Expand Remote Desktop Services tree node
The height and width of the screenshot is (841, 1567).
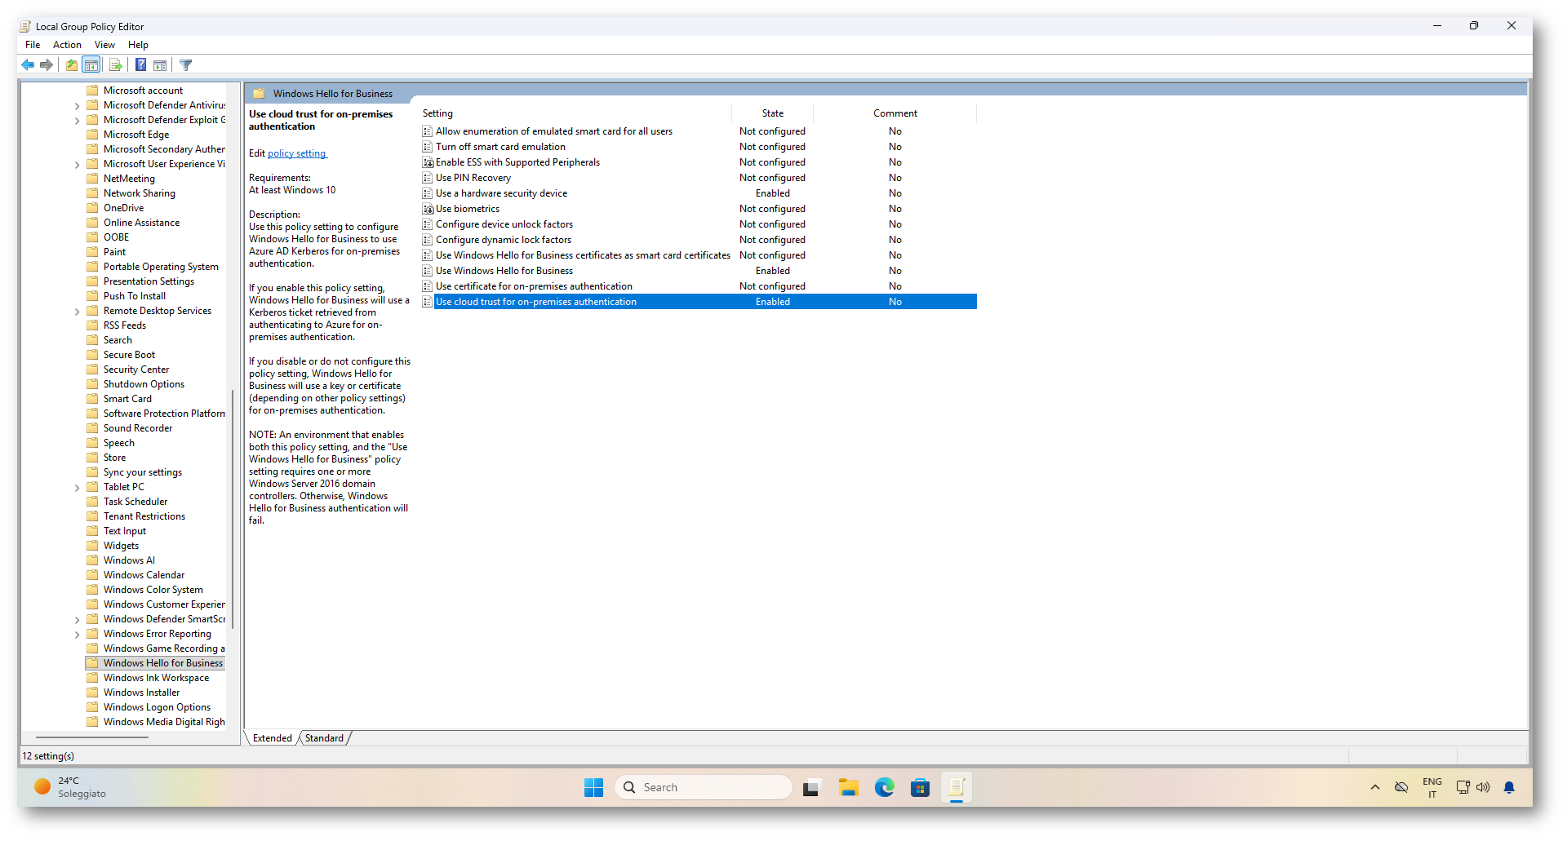pyautogui.click(x=78, y=312)
